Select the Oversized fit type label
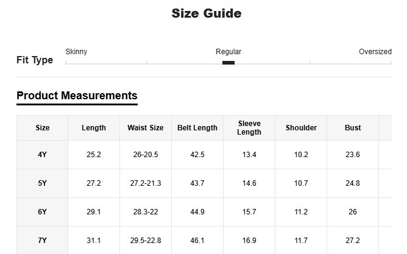The height and width of the screenshot is (254, 407). pyautogui.click(x=375, y=52)
